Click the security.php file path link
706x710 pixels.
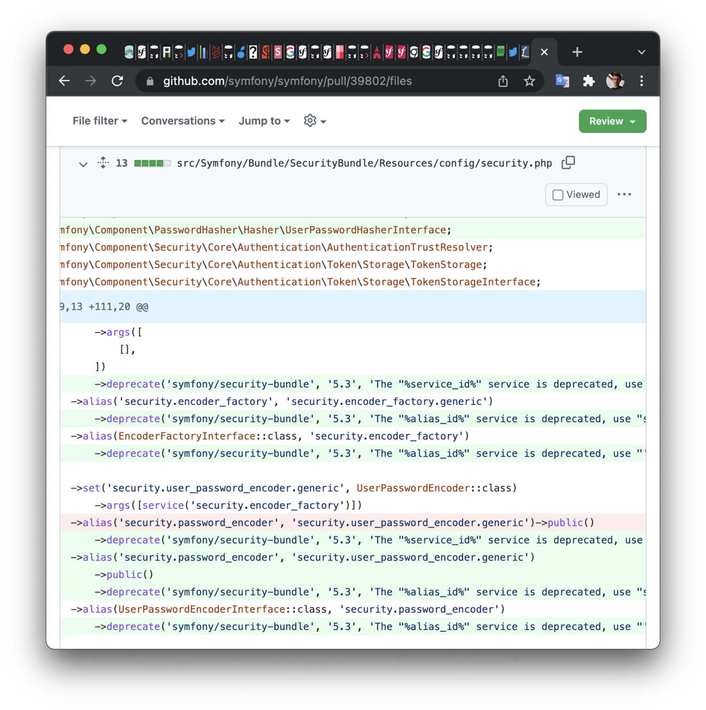364,163
